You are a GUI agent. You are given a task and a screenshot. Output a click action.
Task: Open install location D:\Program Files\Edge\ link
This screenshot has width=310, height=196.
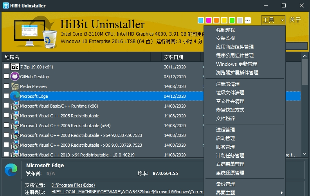pyautogui.click(x=73, y=185)
